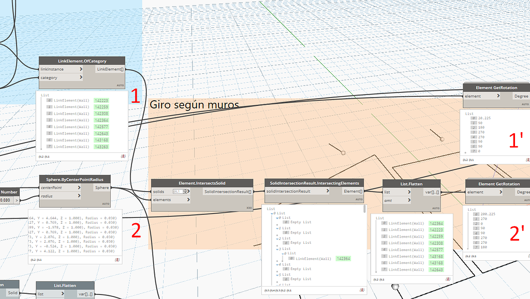Toggle AUTO lacing on the IntersectingElements node
530x299 pixels.
[x=360, y=199]
